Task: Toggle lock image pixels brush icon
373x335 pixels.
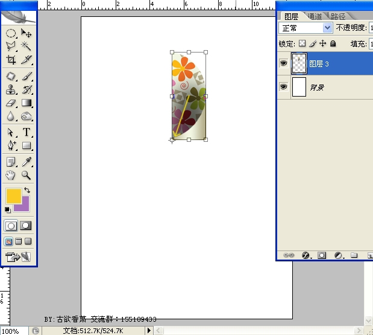Action: pos(313,43)
